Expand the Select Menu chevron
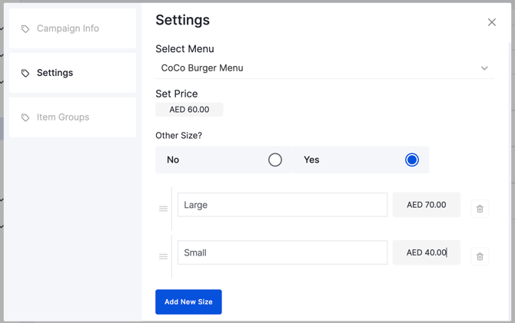 [x=484, y=68]
